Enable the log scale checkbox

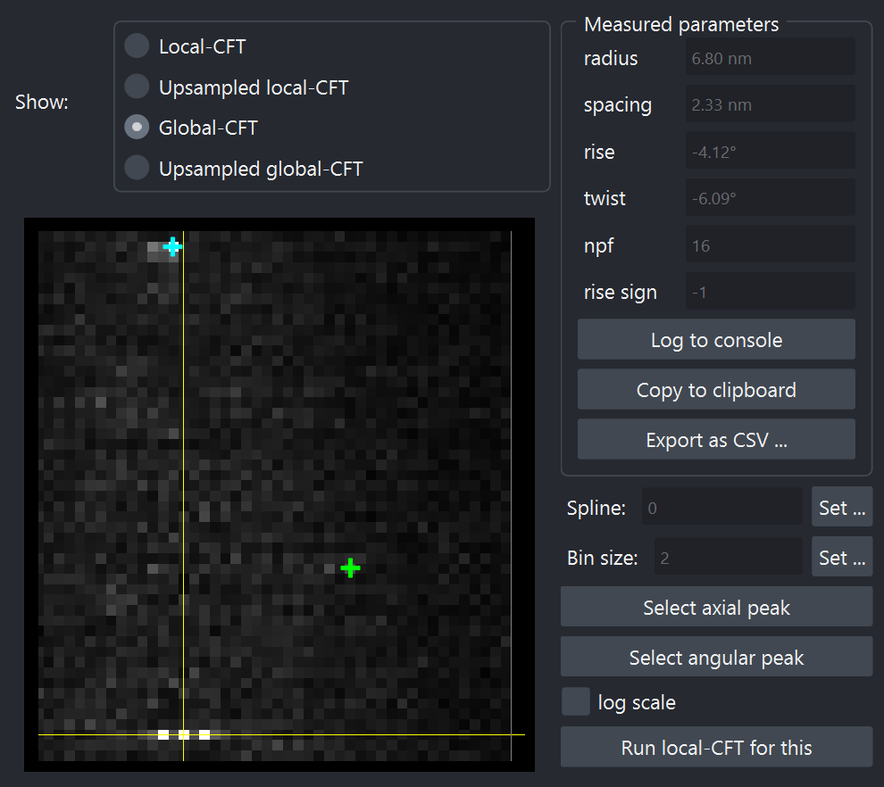pyautogui.click(x=576, y=702)
